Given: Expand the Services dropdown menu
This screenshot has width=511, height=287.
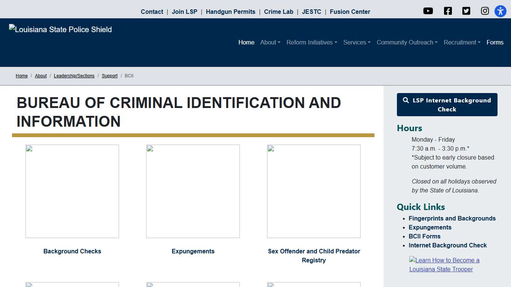Looking at the screenshot, I should (x=357, y=42).
